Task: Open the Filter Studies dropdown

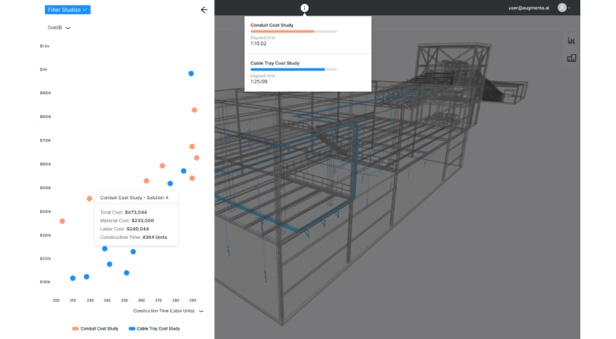Action: click(67, 10)
